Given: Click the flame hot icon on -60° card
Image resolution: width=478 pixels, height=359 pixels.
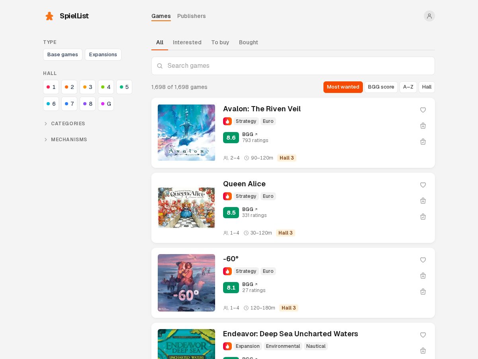Looking at the screenshot, I should point(227,271).
